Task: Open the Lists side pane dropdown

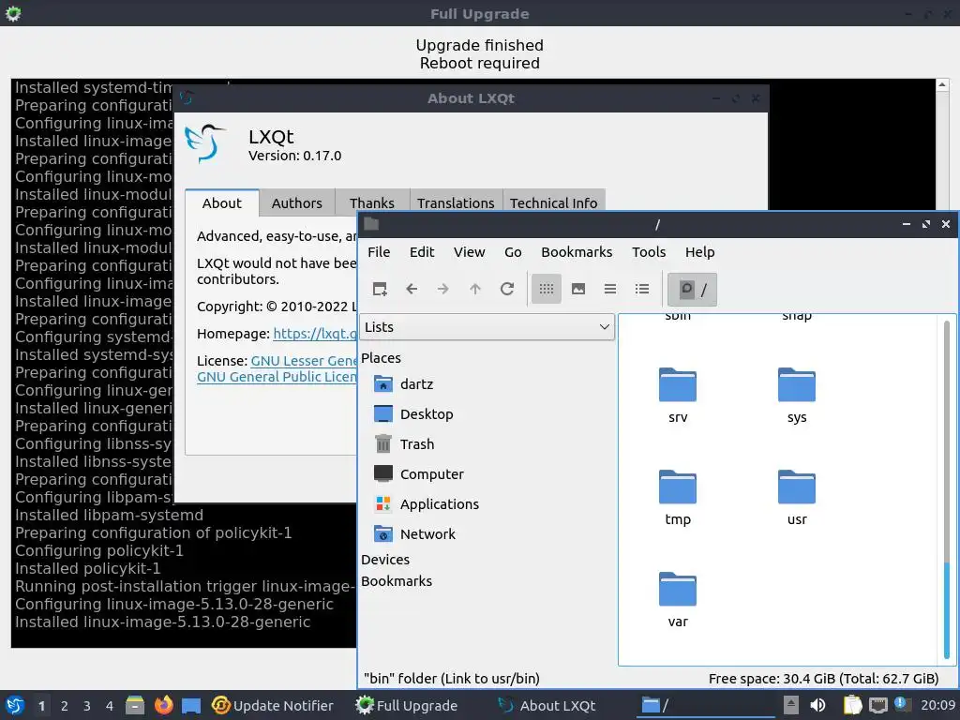Action: (487, 327)
